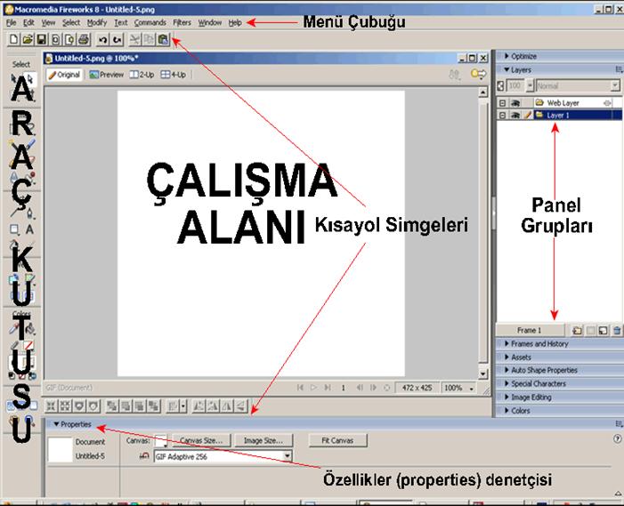This screenshot has width=624, height=506.
Task: Click the Bring to Front icon
Action: click(112, 406)
